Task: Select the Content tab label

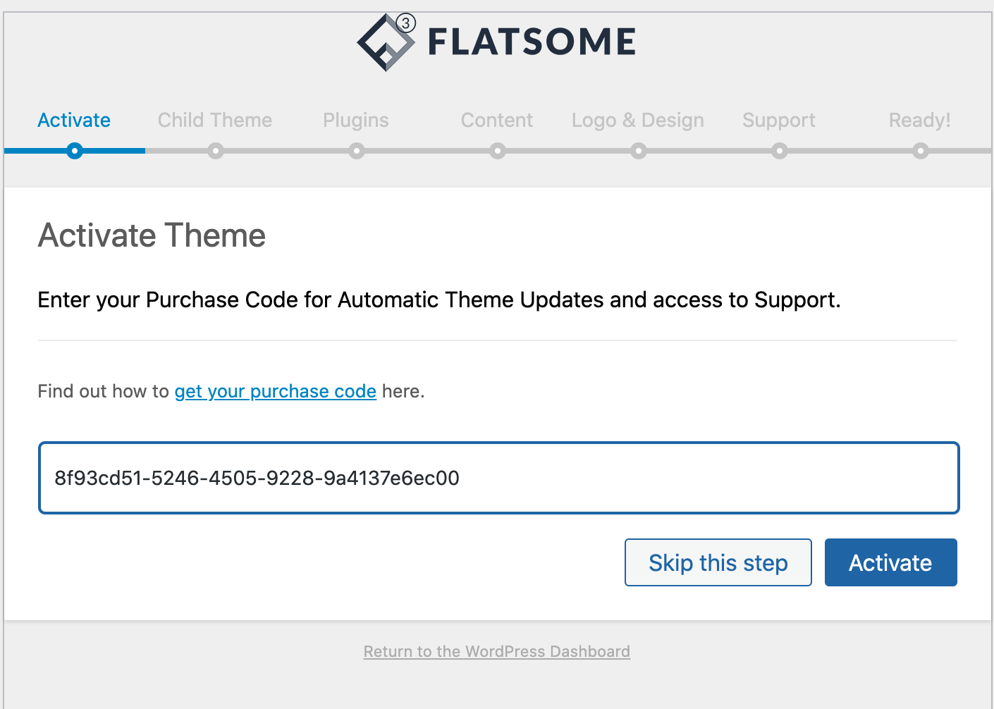Action: pos(497,121)
